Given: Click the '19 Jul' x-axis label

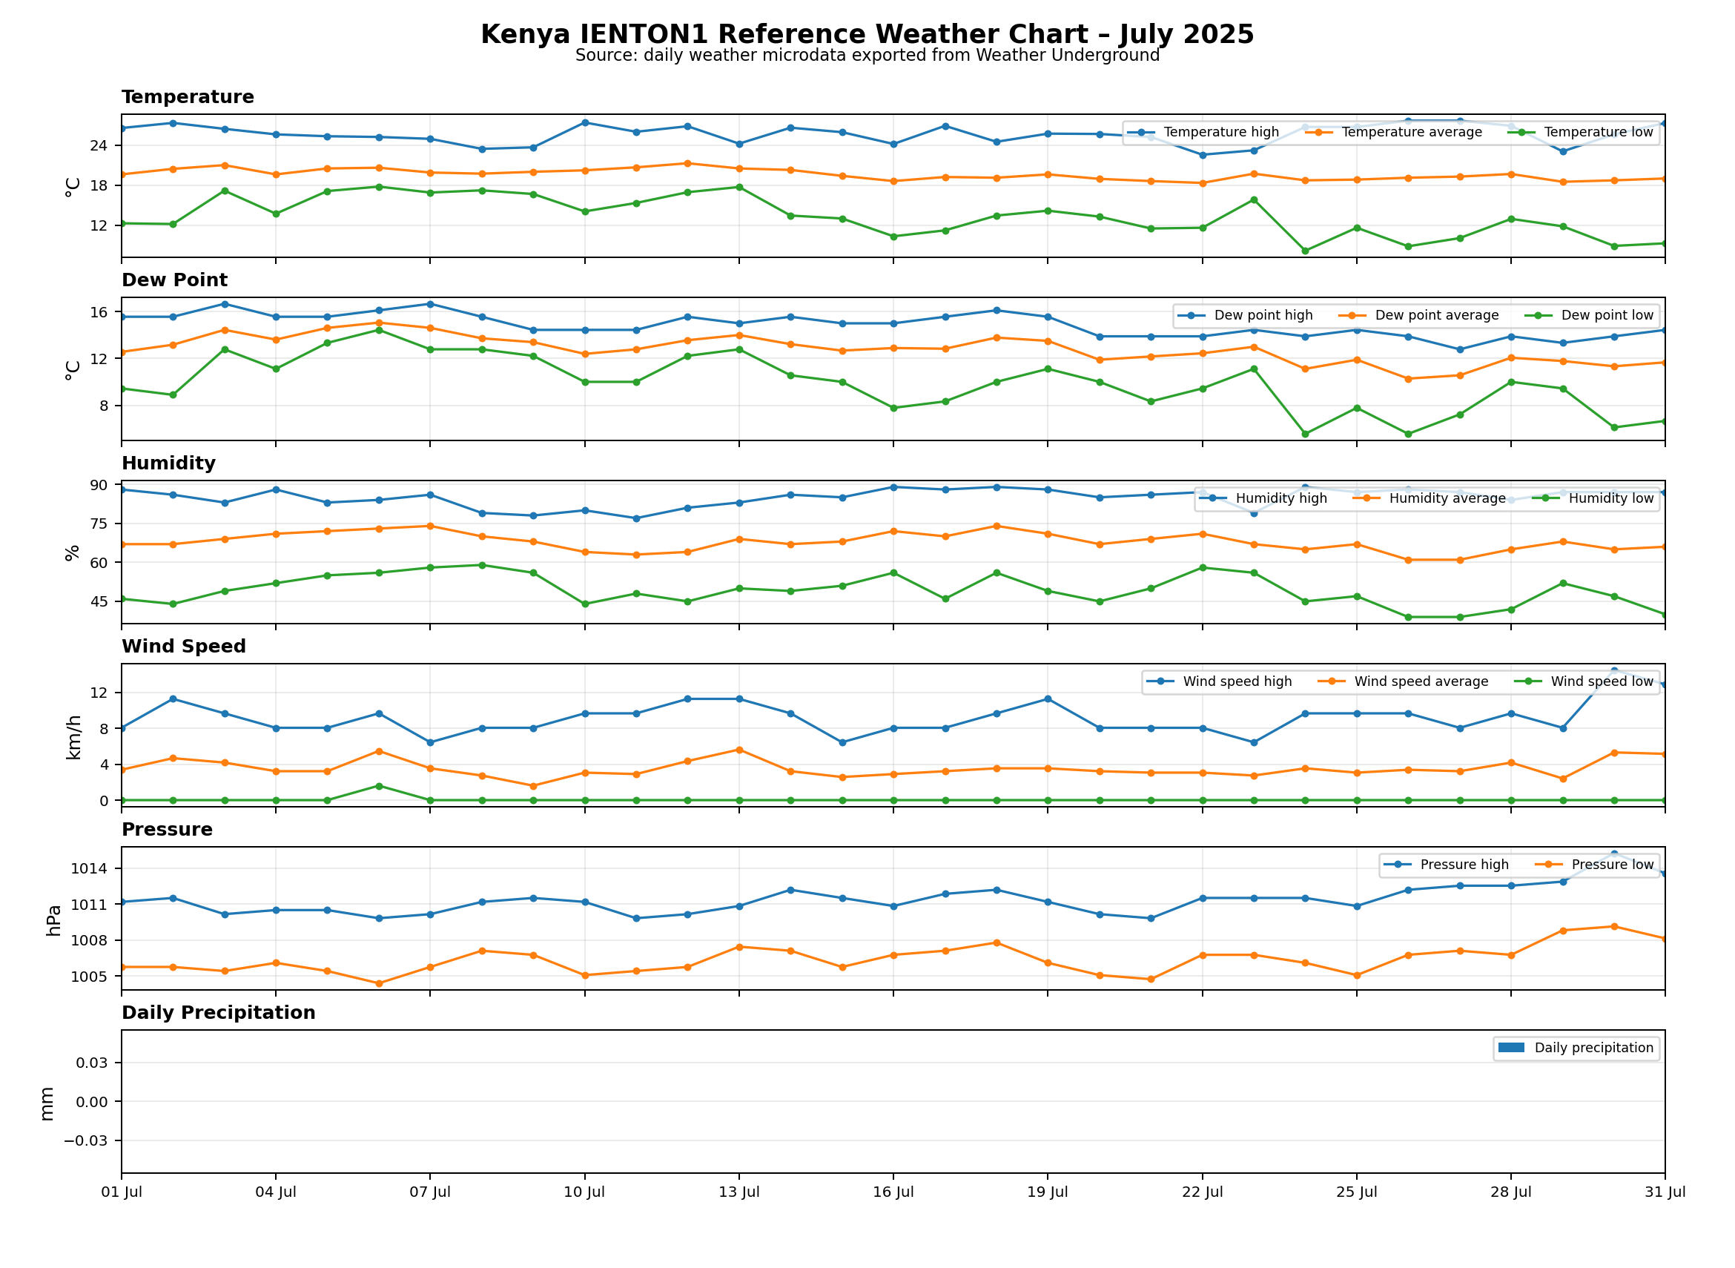Looking at the screenshot, I should 1048,1193.
